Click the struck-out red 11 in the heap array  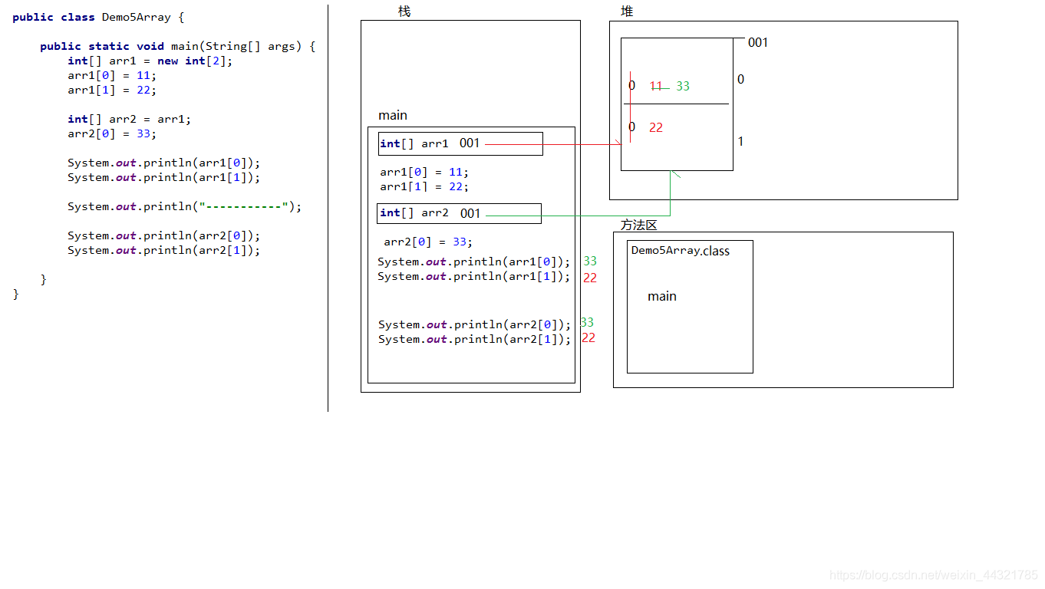(x=657, y=86)
